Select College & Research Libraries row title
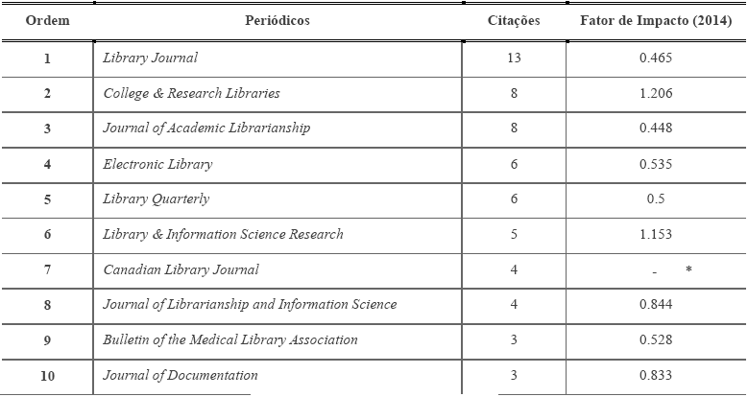This screenshot has width=748, height=397. (x=191, y=93)
